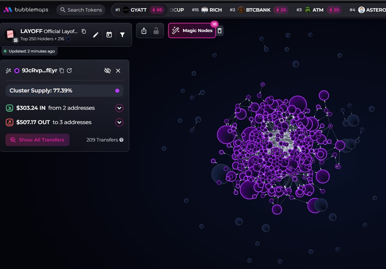Screen dimensions: 386x269
Task: Click Show All Transfers button
Action: [38, 140]
